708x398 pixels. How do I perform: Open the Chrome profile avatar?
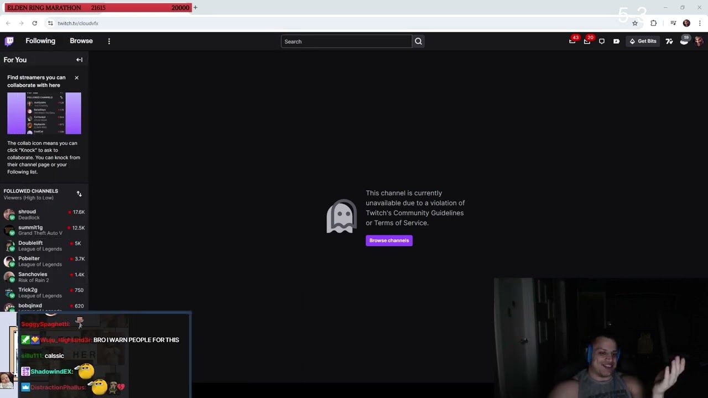(686, 23)
